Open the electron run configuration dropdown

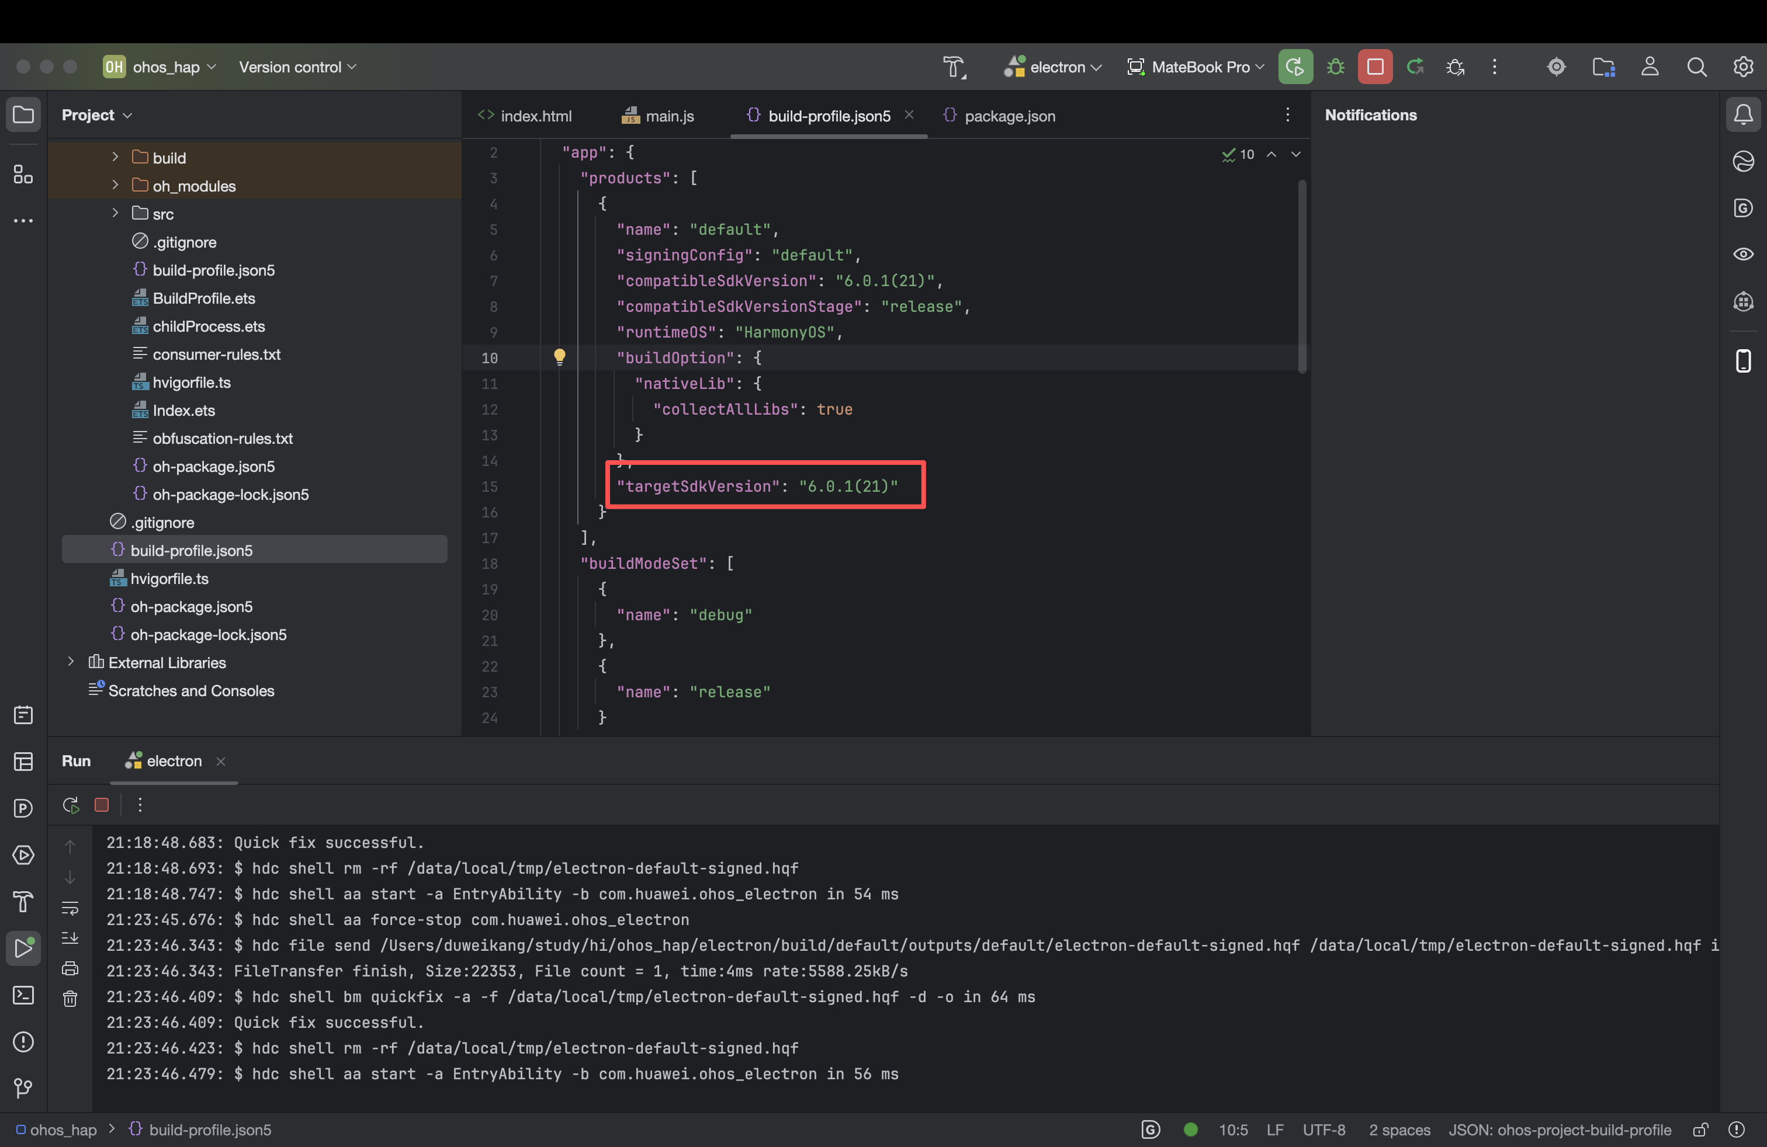(x=1053, y=67)
